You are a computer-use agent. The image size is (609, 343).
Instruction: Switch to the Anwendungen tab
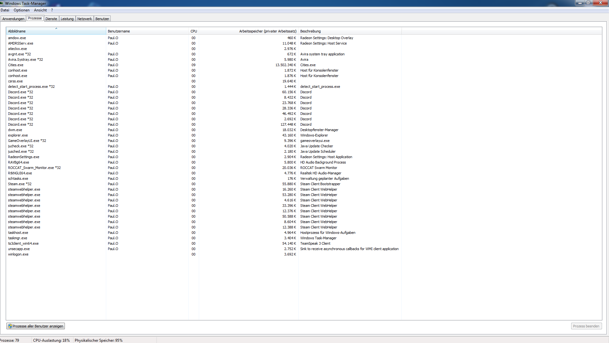[13, 19]
